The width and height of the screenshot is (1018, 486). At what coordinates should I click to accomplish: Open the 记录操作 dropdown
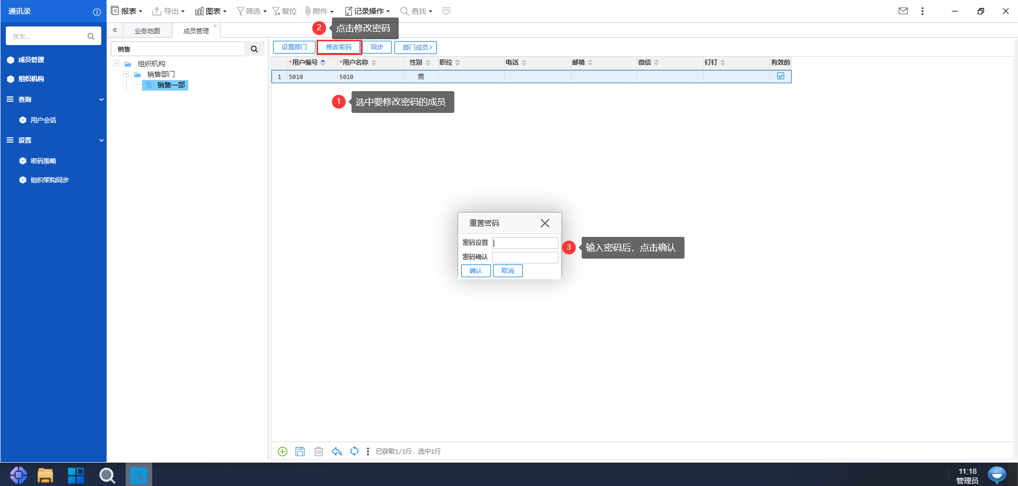click(367, 11)
